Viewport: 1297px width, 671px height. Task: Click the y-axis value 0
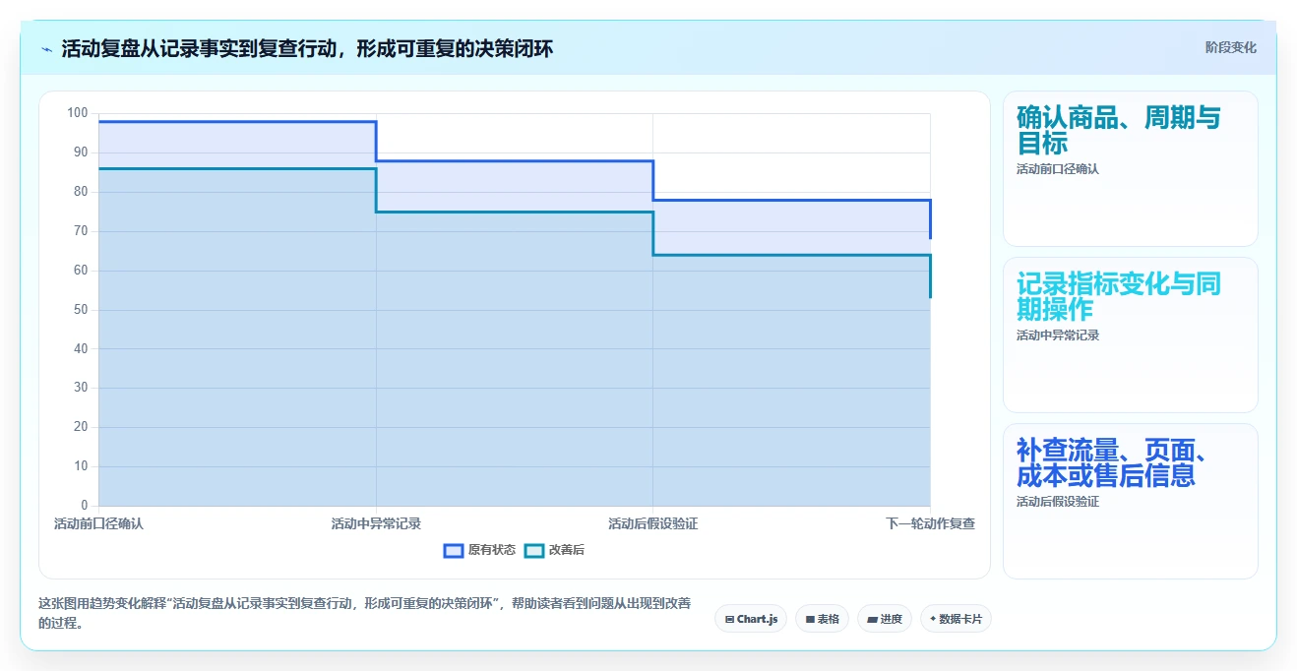[x=85, y=506]
